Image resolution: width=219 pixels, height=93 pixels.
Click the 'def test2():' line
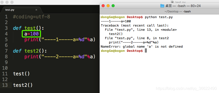(30, 51)
